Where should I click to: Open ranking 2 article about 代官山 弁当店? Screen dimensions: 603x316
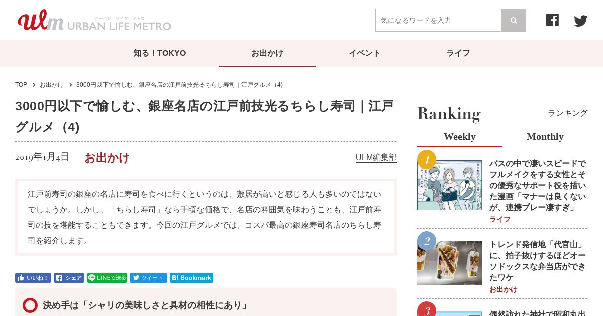538,261
